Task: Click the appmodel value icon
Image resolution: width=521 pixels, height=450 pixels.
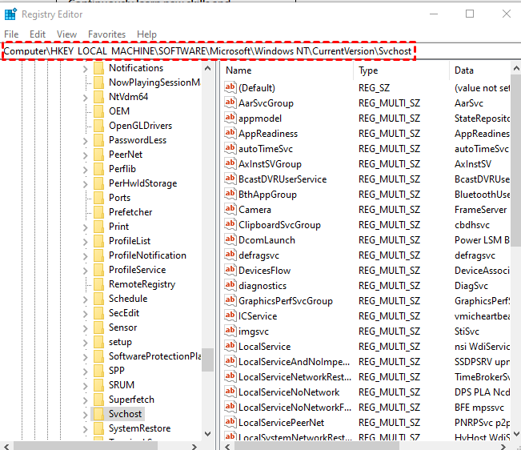Action: (230, 119)
